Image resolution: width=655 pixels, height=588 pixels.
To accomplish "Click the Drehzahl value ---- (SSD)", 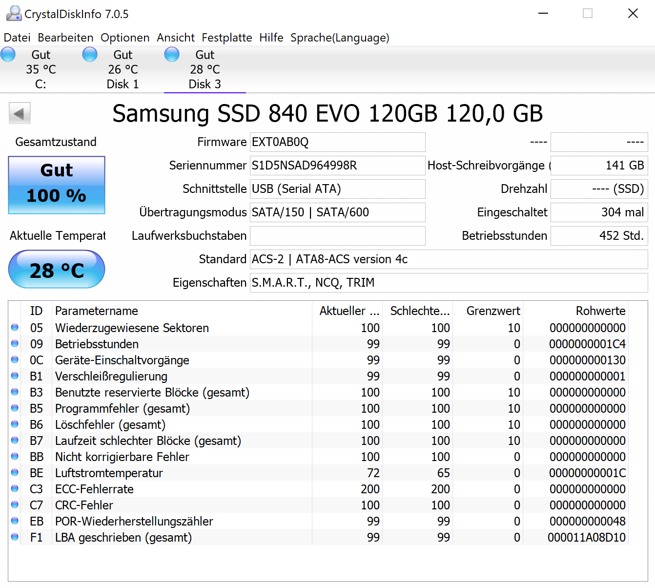I will click(x=599, y=189).
